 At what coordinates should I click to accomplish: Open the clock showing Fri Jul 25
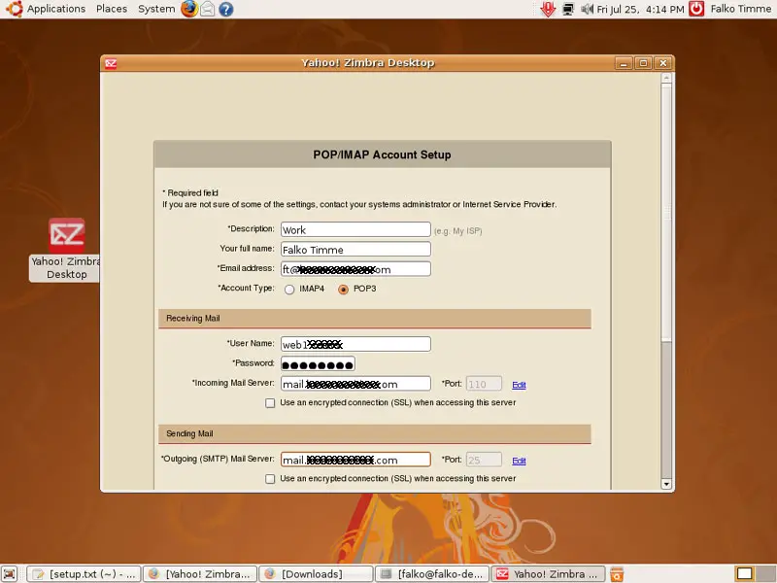click(x=640, y=9)
